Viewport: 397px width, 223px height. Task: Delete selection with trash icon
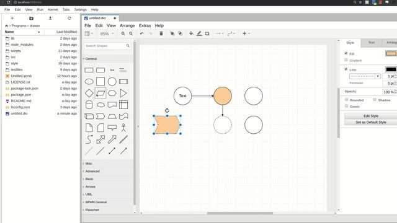[161, 33]
